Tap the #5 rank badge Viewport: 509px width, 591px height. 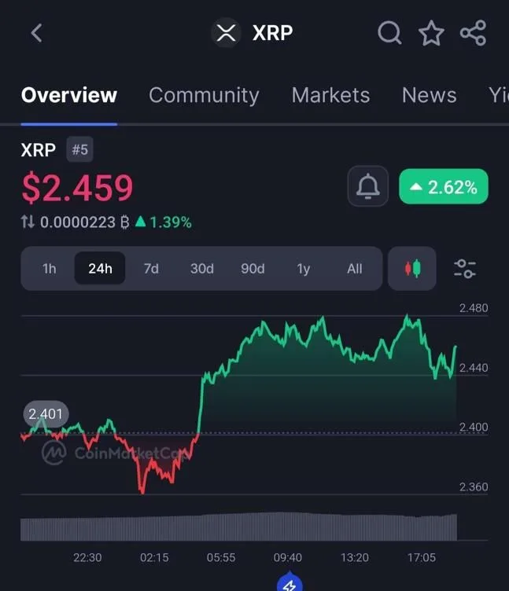coord(79,149)
